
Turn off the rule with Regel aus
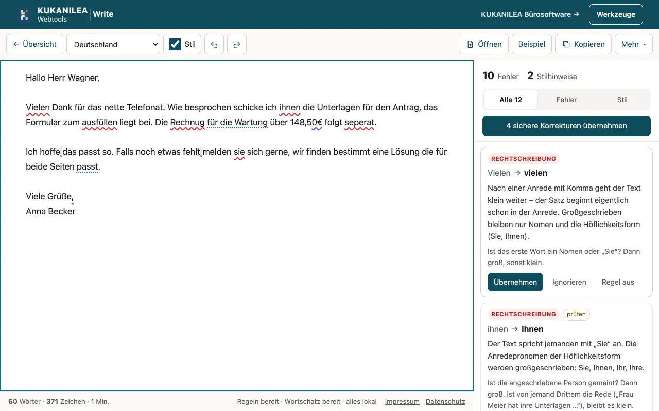click(618, 282)
